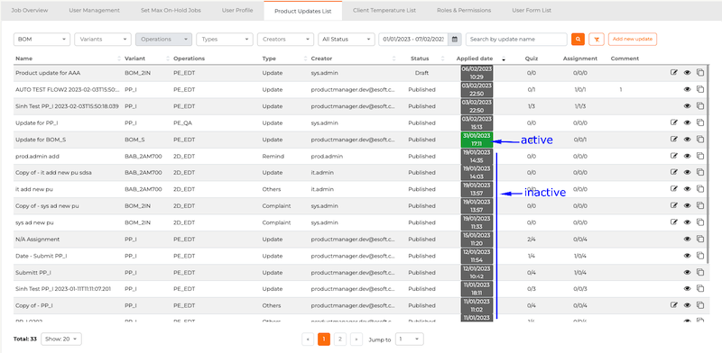Screen dimensions: 722x353
Task: Open the calendar icon in date range field
Action: (x=454, y=39)
